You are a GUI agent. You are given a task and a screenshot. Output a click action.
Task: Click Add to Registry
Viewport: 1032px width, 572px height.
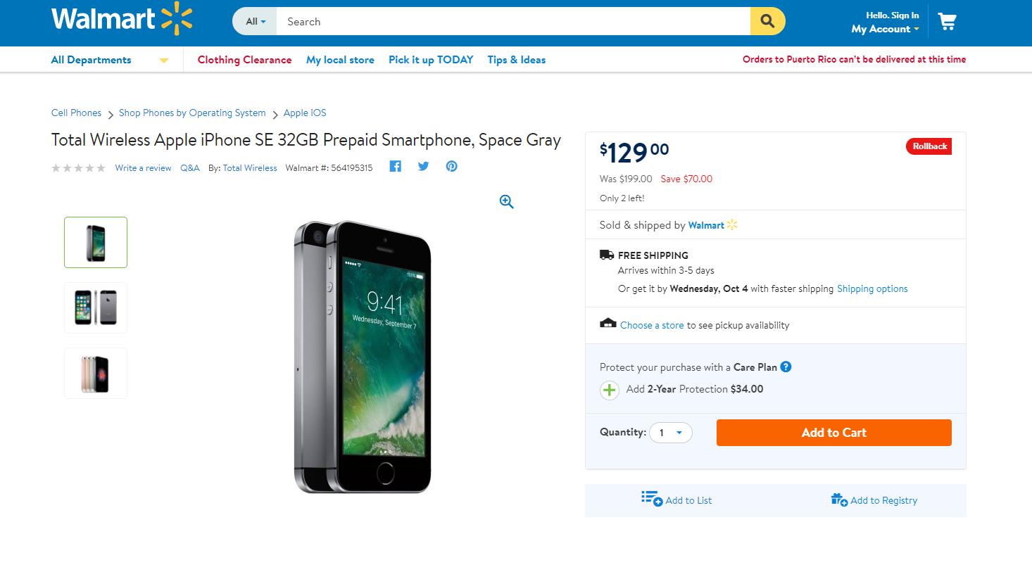click(x=874, y=500)
